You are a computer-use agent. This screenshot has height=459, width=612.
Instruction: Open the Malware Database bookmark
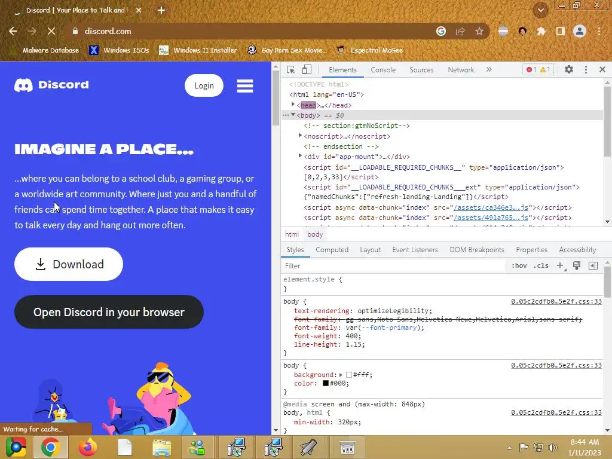tap(44, 50)
